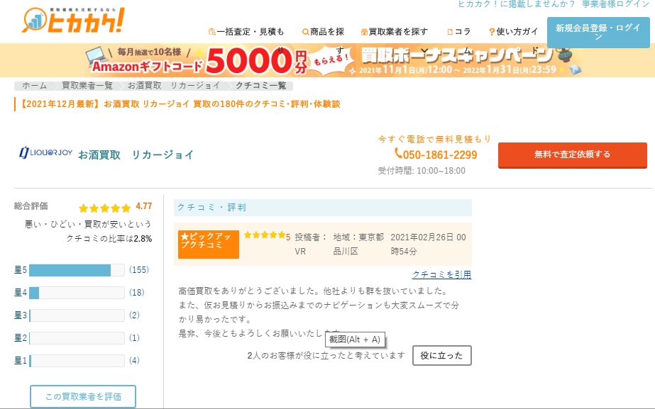This screenshot has width=655, height=409.
Task: Click the question mark icon beside 使い方ガイド
Action: click(x=492, y=32)
